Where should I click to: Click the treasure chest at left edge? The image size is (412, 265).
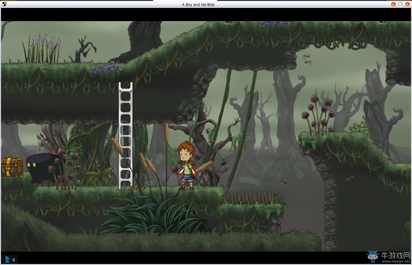(12, 167)
